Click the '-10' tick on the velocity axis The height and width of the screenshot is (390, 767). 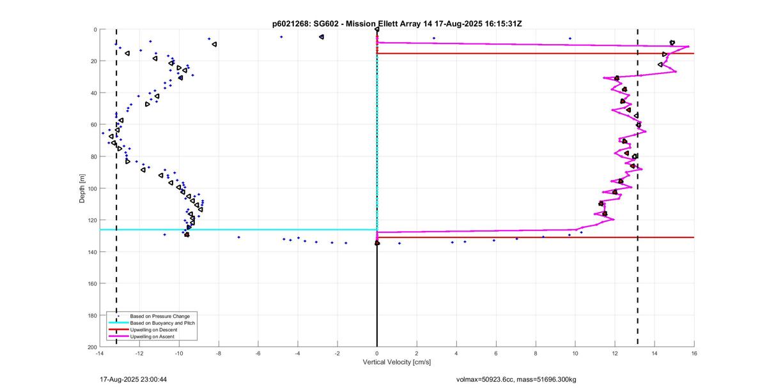[x=179, y=353]
